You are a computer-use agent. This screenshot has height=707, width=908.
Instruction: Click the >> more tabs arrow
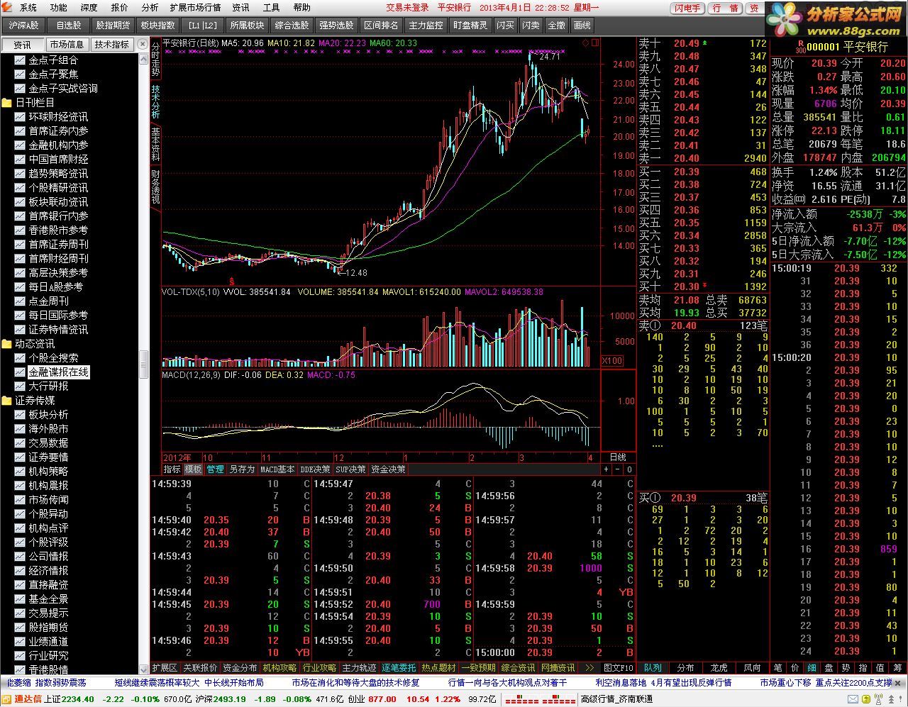[x=589, y=668]
